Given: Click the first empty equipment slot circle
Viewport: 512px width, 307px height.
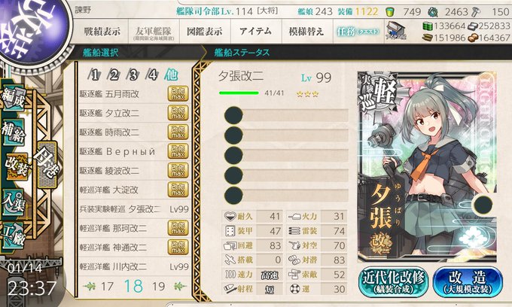Looking at the screenshot, I should click(x=233, y=115).
